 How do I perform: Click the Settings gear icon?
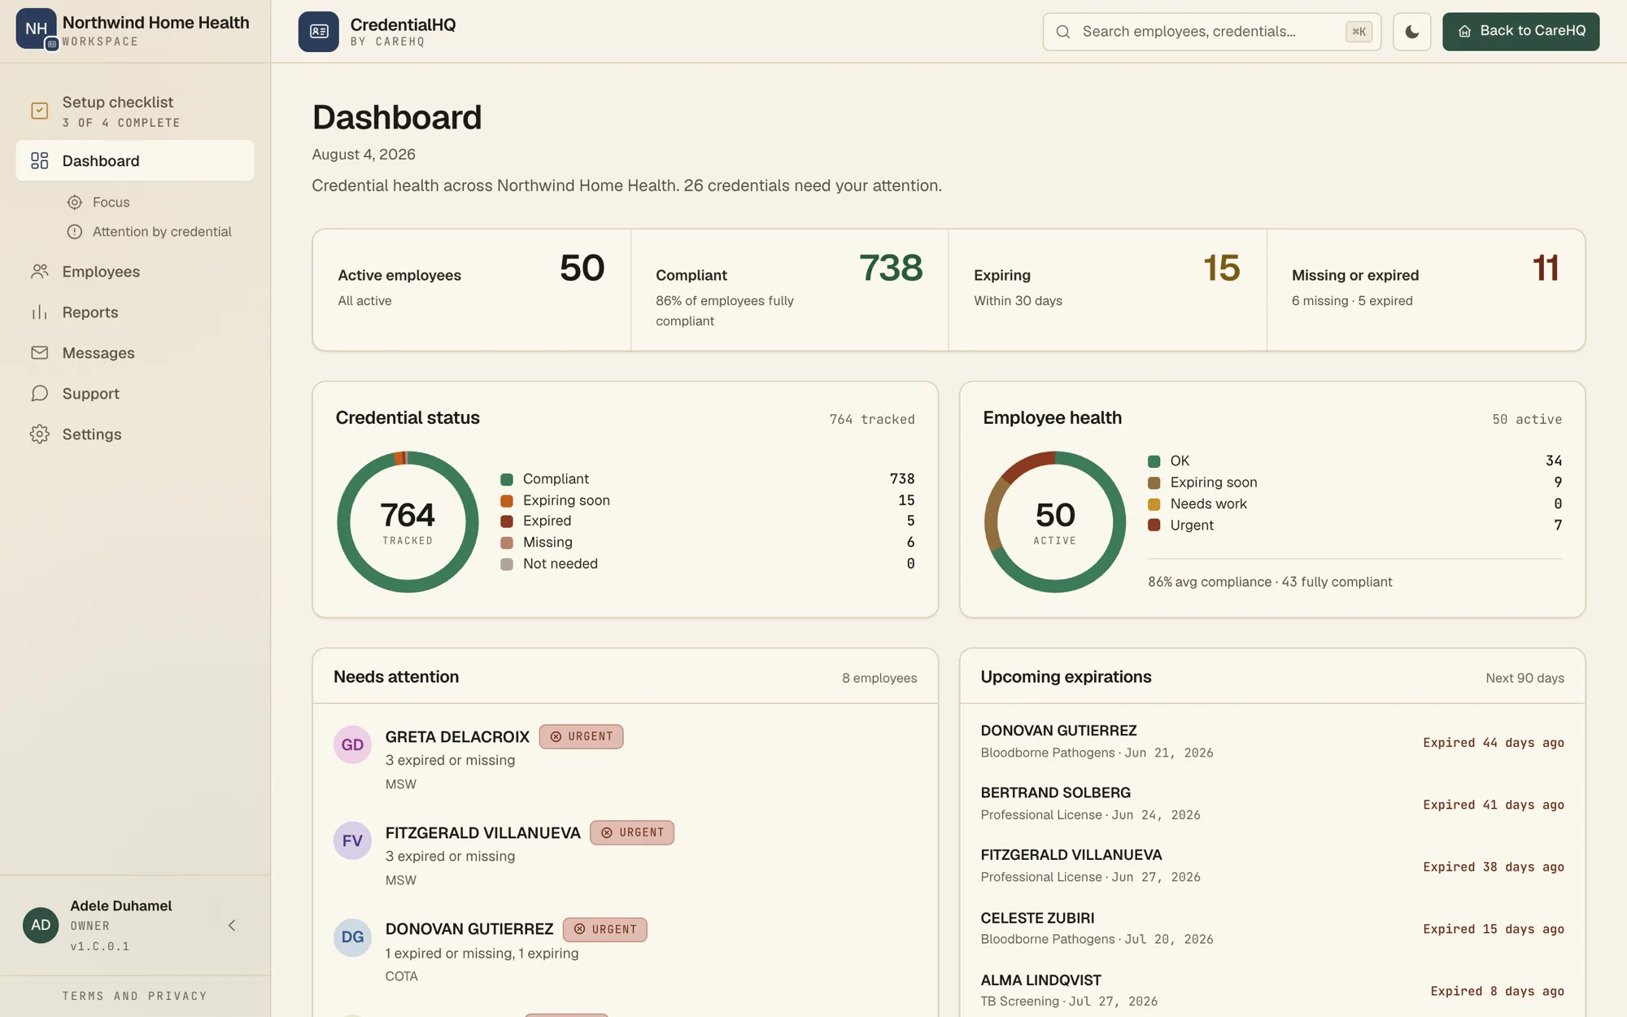tap(39, 434)
